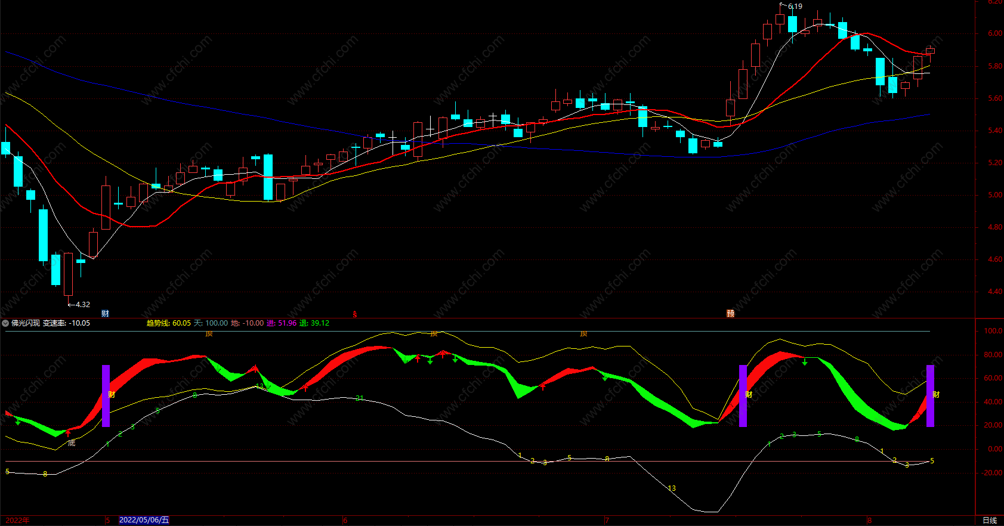
Task: Click the blue 财 marker under main chart
Action: pos(105,314)
